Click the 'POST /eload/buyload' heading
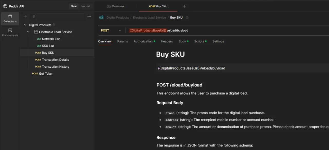Image resolution: width=329 pixels, height=150 pixels. pos(179,85)
